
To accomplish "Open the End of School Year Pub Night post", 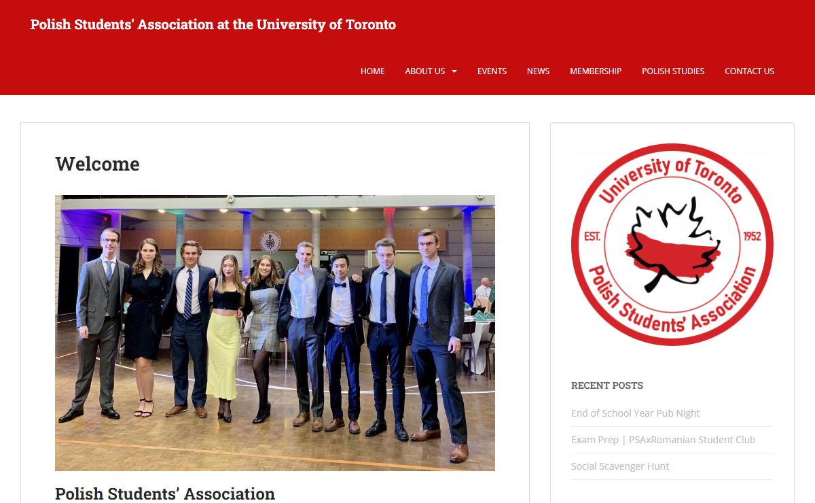I will tap(636, 413).
